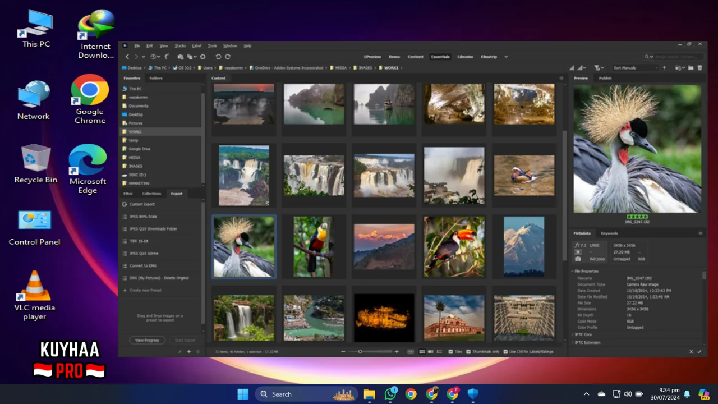The height and width of the screenshot is (404, 718).
Task: Open the Publish tab
Action: [x=605, y=78]
